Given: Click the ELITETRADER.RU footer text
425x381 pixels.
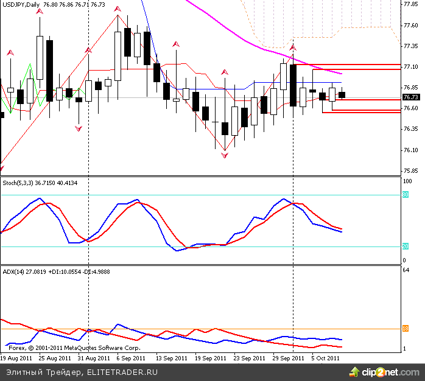Looking at the screenshot, I should tap(122, 371).
